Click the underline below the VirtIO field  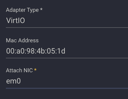pyautogui.click(x=67, y=28)
